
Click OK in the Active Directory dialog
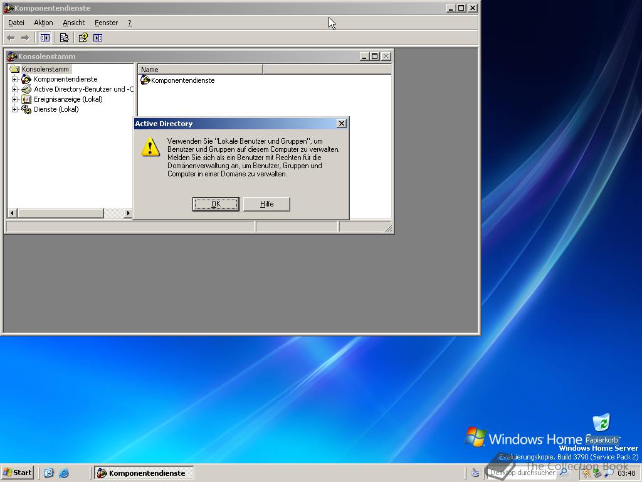pyautogui.click(x=216, y=204)
